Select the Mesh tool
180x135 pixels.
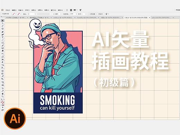coord(2,71)
